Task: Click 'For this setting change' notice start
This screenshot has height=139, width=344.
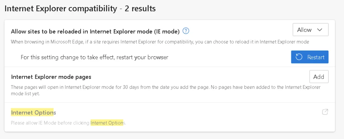Action: [x=50, y=57]
